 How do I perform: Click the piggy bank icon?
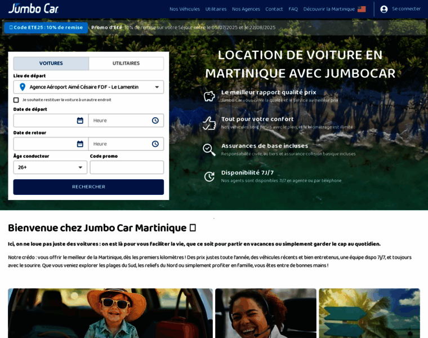pyautogui.click(x=209, y=96)
